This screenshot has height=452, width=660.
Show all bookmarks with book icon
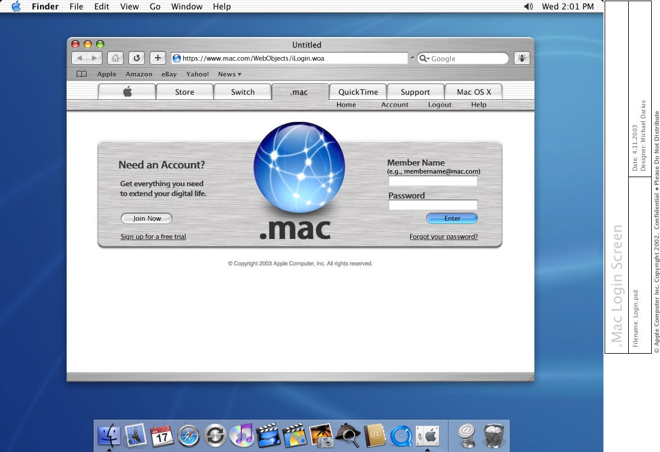click(x=82, y=74)
